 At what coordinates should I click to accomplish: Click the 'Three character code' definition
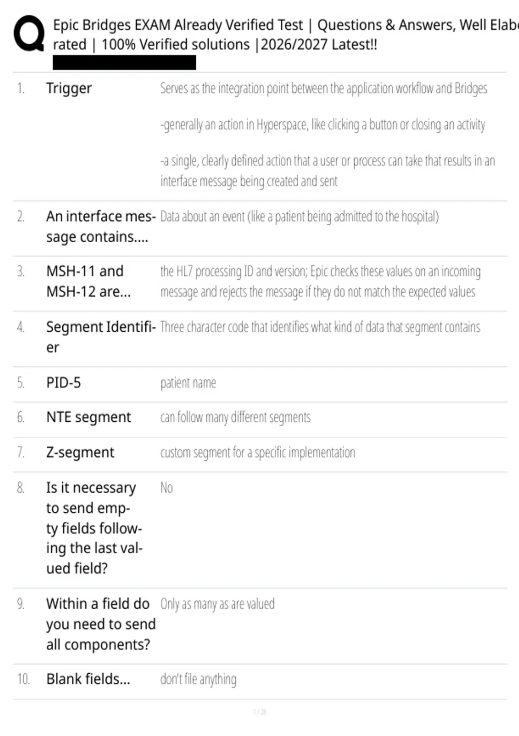tap(320, 327)
